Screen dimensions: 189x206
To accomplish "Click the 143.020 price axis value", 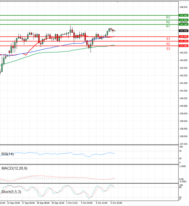I will tap(184, 60).
